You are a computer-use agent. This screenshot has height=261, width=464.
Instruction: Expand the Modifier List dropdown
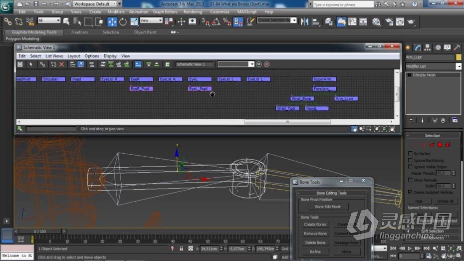(x=459, y=66)
